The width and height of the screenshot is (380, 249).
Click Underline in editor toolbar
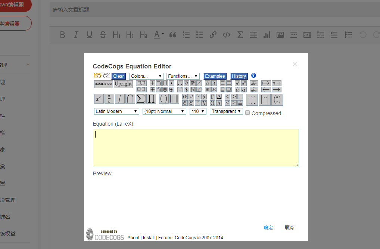90,35
